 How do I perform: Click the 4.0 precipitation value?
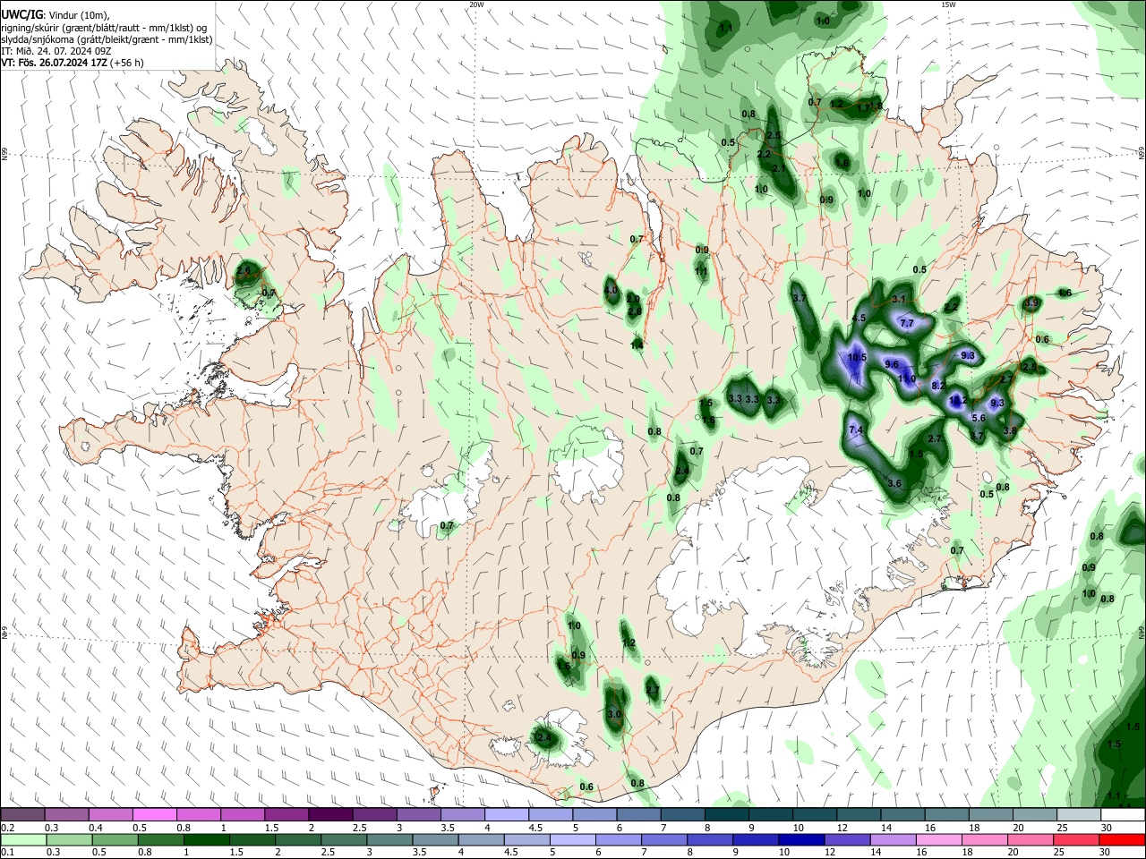611,291
